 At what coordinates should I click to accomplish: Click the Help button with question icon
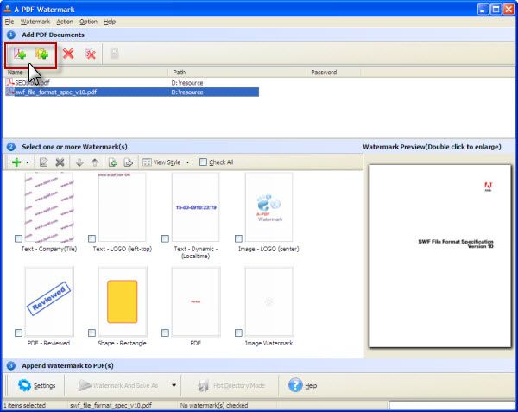[303, 385]
